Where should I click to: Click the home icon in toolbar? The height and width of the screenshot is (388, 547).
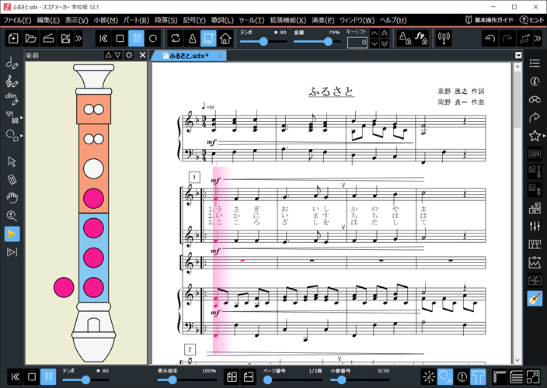[225, 38]
